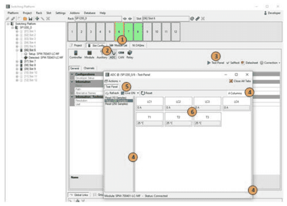Toggle Live ON in the Test Panel
This screenshot has height=206, width=287.
tap(128, 93)
